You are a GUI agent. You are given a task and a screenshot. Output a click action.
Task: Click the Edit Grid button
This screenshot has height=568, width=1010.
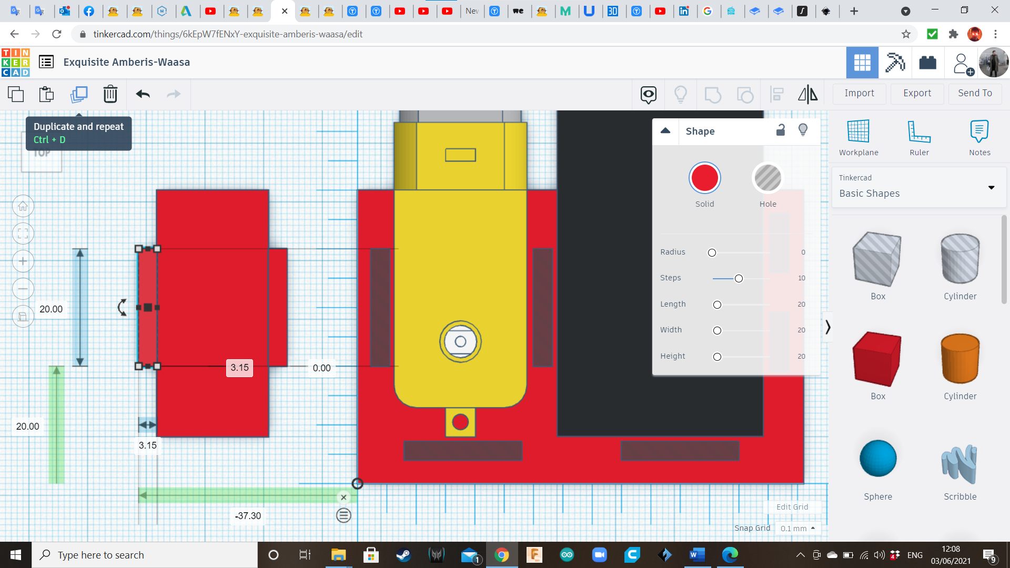[x=792, y=506]
